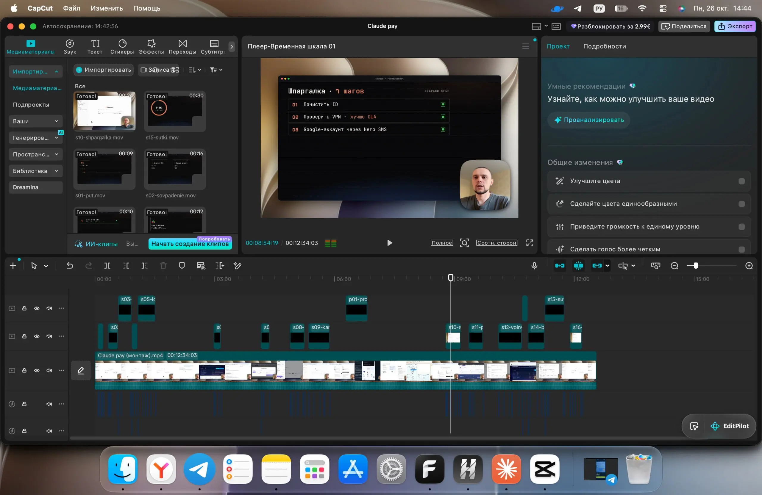Zoom out the timeline with minus magnifier
Image resolution: width=762 pixels, height=495 pixels.
point(674,266)
